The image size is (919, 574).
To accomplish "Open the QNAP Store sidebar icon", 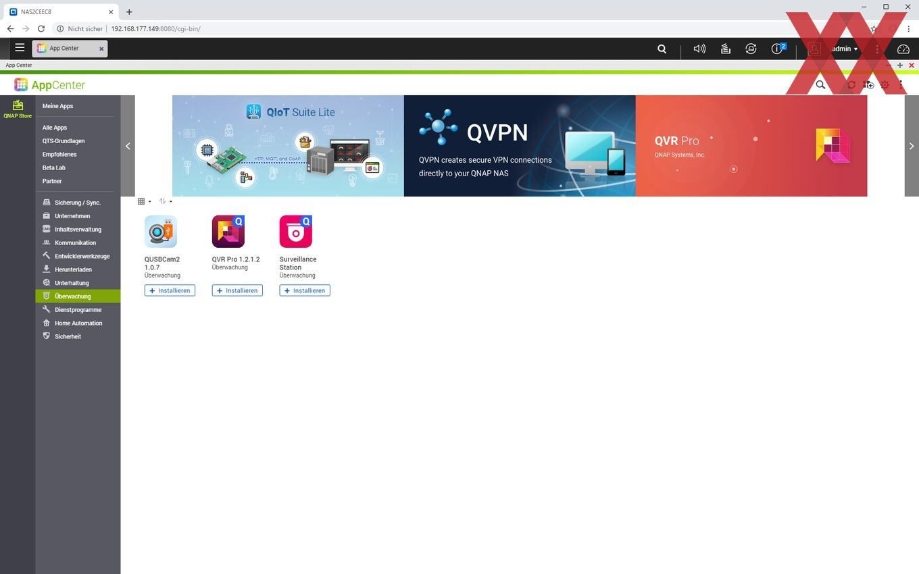I will 18,109.
